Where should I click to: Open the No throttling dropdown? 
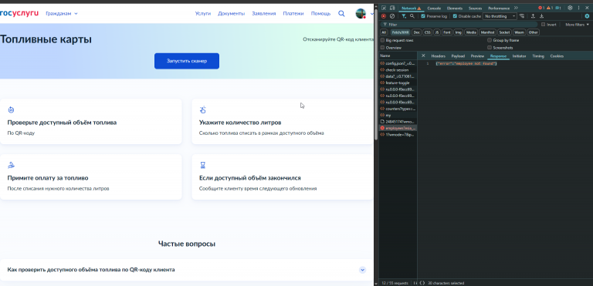coord(500,16)
